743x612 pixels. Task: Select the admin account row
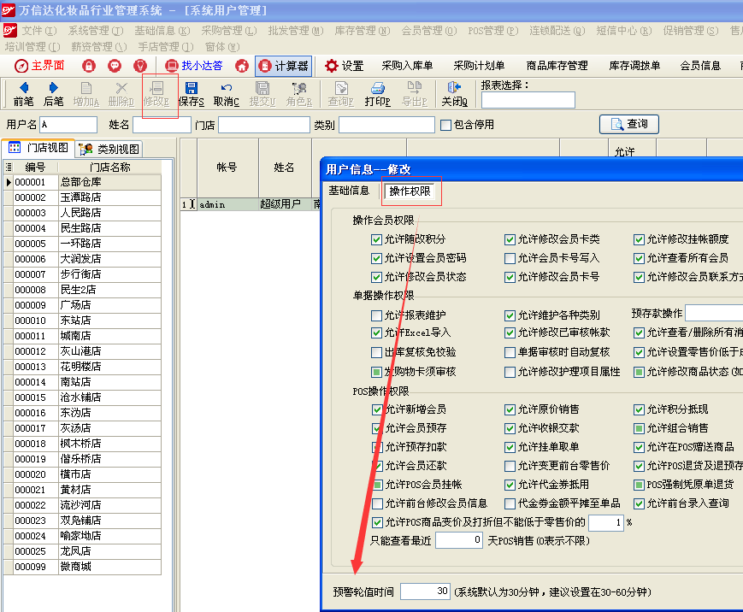[251, 204]
